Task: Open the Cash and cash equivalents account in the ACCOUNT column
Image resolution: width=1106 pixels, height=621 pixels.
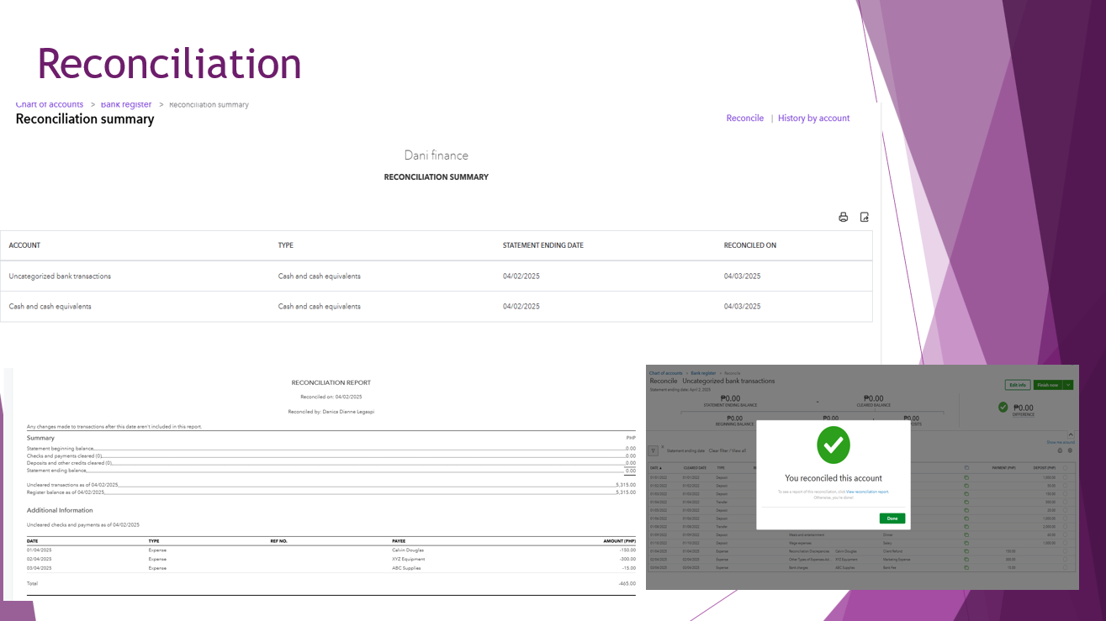Action: 50,307
